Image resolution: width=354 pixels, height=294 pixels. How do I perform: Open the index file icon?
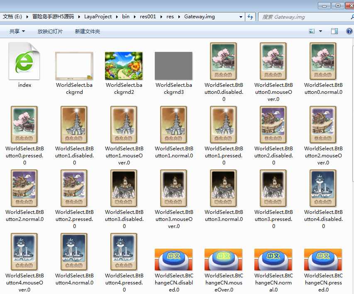(24, 62)
